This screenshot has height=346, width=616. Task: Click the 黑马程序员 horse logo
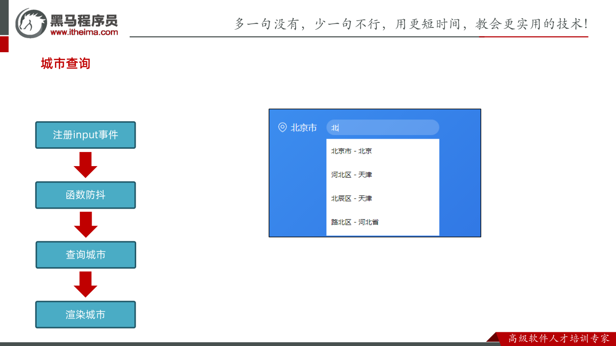[31, 22]
